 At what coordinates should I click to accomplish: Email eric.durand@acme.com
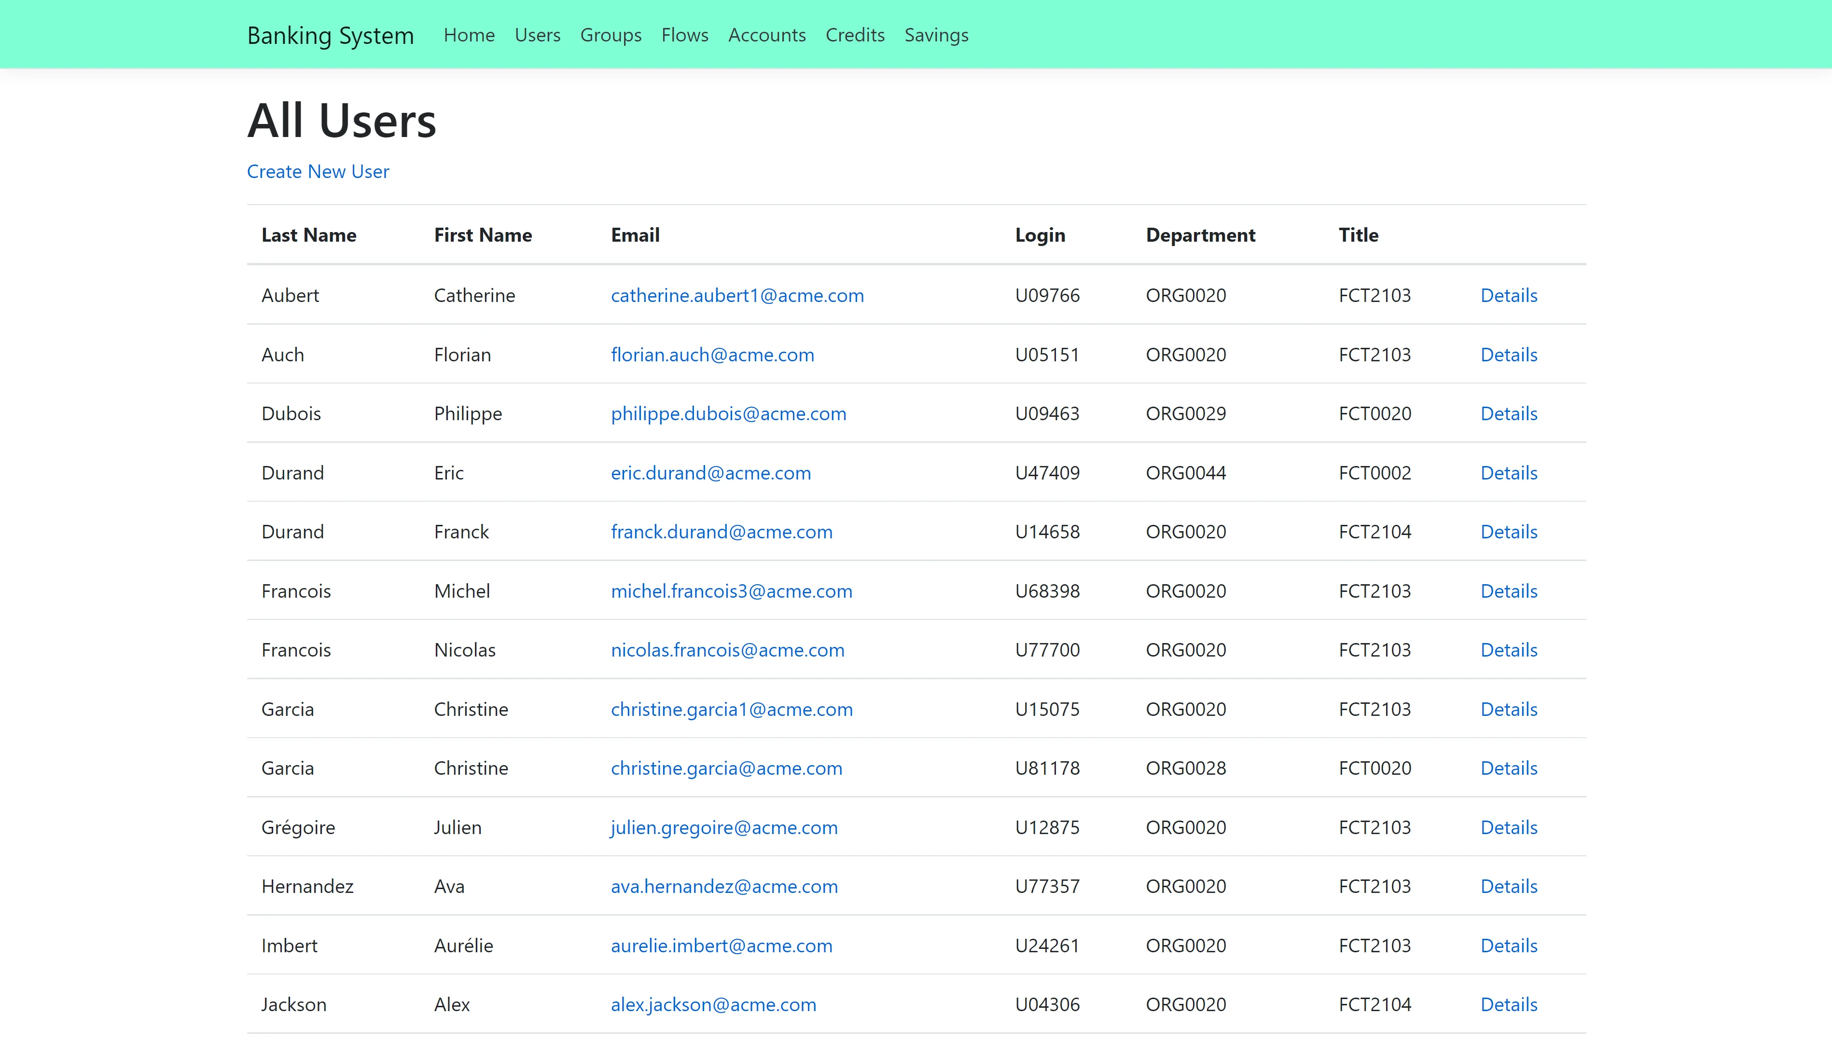tap(710, 472)
